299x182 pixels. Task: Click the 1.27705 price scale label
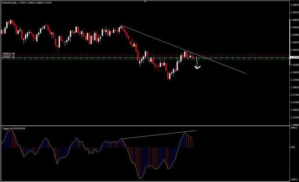tap(294, 95)
